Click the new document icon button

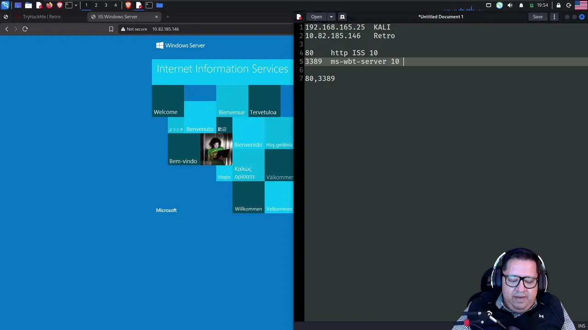pyautogui.click(x=342, y=17)
